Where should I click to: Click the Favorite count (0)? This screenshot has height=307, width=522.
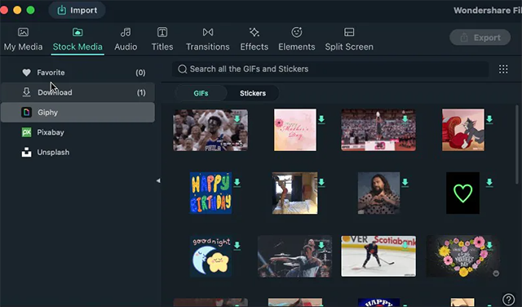point(140,73)
